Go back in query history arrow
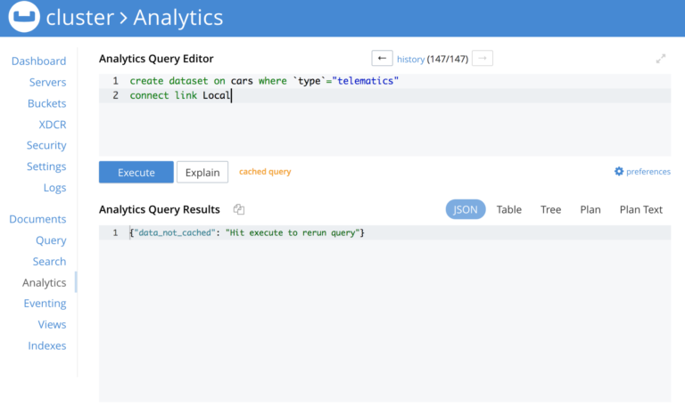The width and height of the screenshot is (685, 406). (x=382, y=59)
